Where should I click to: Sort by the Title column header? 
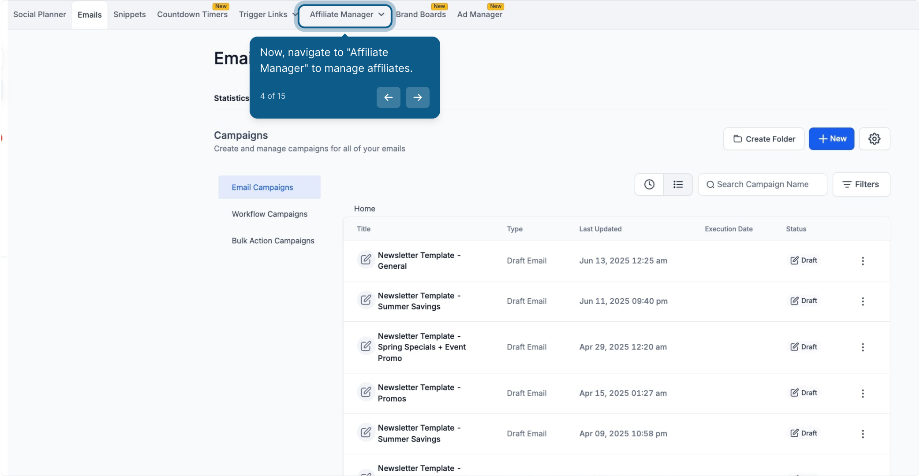pyautogui.click(x=363, y=229)
